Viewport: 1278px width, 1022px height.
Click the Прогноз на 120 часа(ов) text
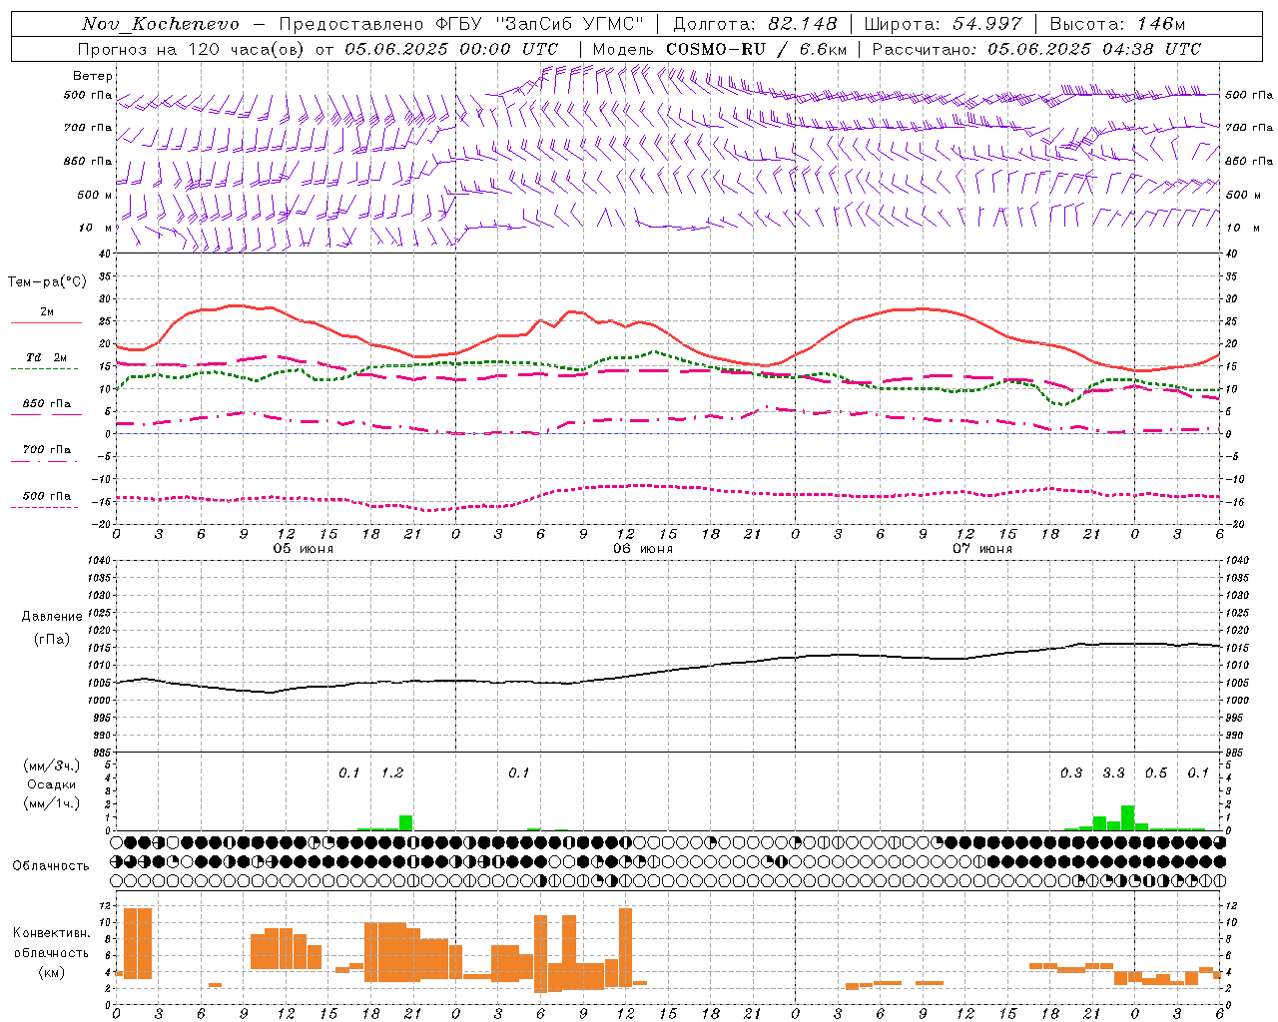(x=192, y=49)
